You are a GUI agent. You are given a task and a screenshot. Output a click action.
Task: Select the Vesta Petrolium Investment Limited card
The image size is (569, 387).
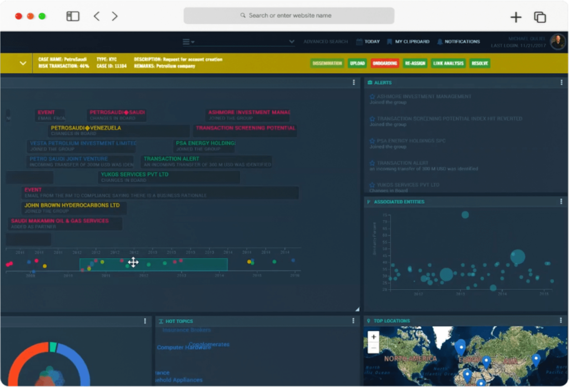point(82,146)
